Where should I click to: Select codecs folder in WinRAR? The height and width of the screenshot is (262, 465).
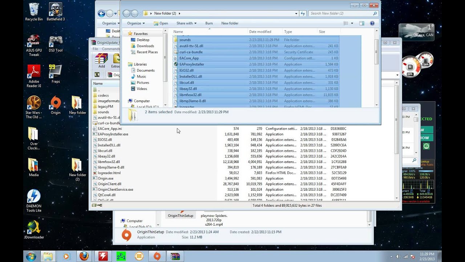(103, 95)
